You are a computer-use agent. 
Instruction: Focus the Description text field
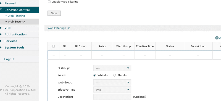click(112, 97)
